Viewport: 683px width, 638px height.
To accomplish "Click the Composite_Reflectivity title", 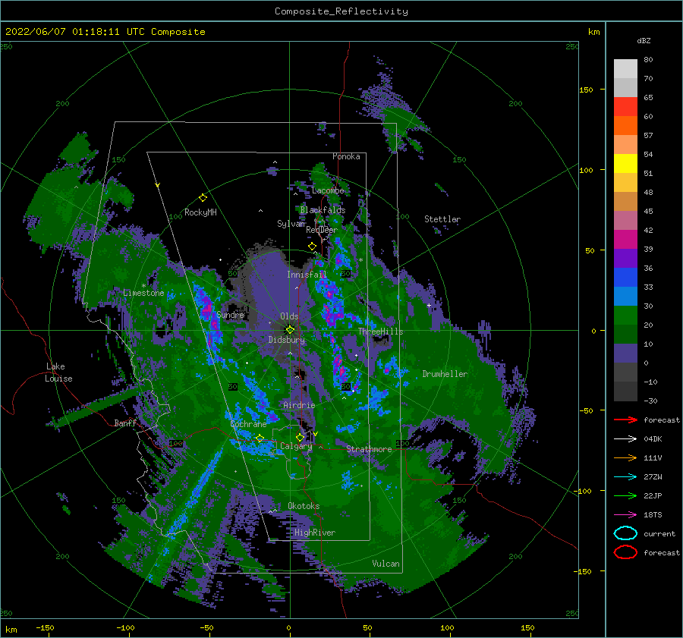I will click(x=341, y=11).
